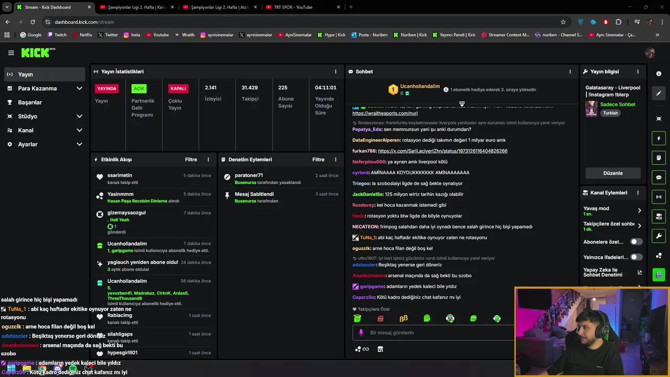The width and height of the screenshot is (670, 377).
Task: Click the points infinity icon below message box
Action: pos(362,349)
